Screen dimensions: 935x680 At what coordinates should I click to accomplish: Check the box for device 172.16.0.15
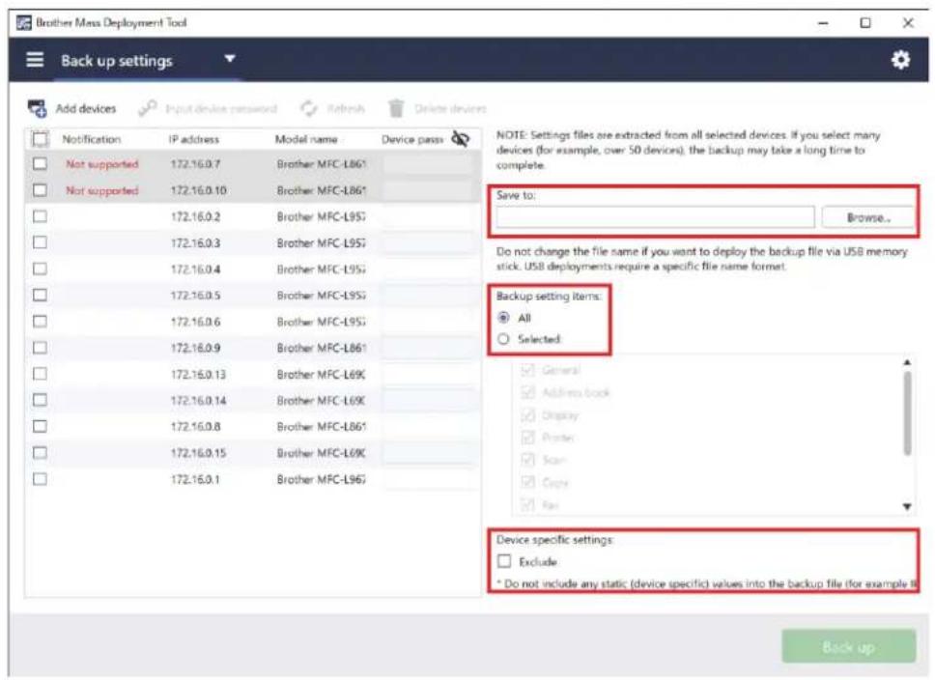(x=40, y=452)
